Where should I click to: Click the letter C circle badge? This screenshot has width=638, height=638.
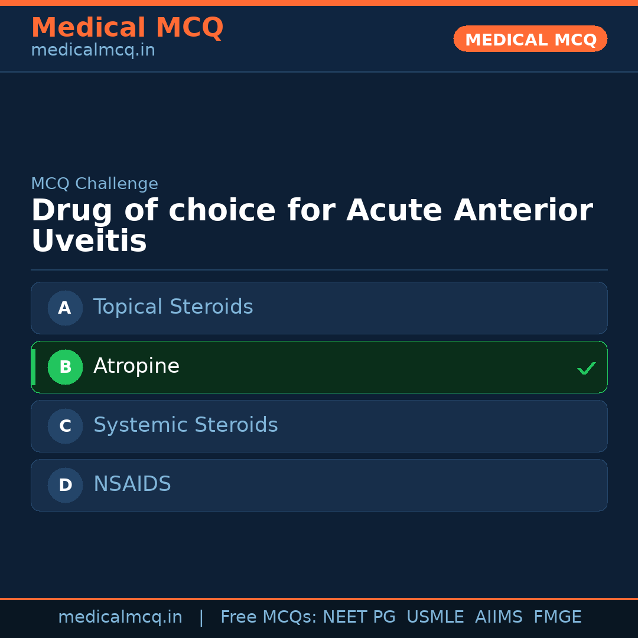[65, 426]
